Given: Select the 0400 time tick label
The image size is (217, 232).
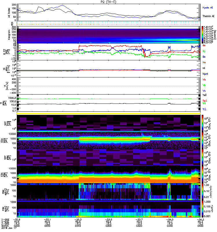Looking at the screenshot, I should click(x=200, y=226).
